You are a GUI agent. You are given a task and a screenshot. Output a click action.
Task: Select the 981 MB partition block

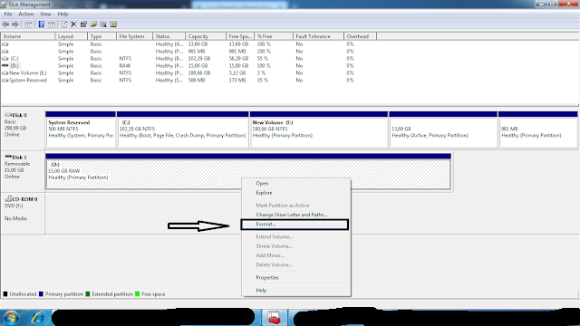538,129
